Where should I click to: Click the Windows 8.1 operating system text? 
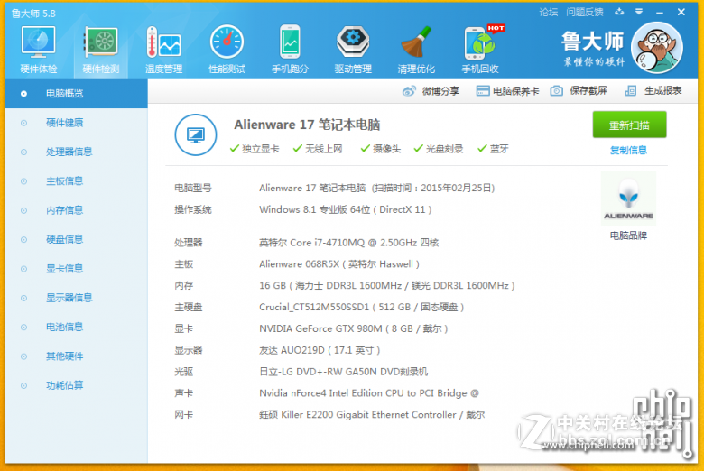tap(346, 209)
